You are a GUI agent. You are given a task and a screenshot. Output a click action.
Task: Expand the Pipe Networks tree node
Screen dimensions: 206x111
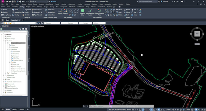(x=4, y=86)
